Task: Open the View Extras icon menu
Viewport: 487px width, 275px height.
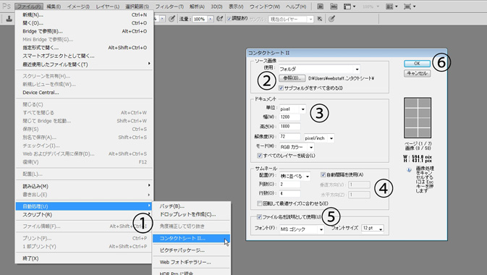Action: [350, 7]
